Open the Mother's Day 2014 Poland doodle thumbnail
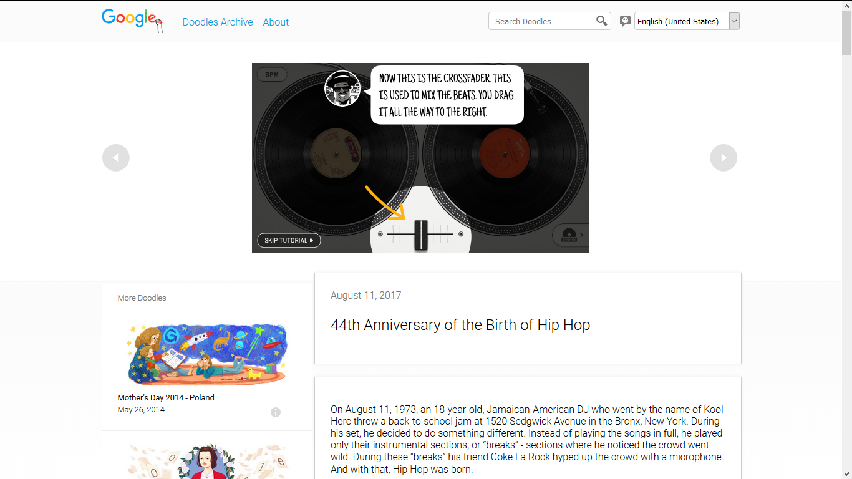 coord(207,354)
